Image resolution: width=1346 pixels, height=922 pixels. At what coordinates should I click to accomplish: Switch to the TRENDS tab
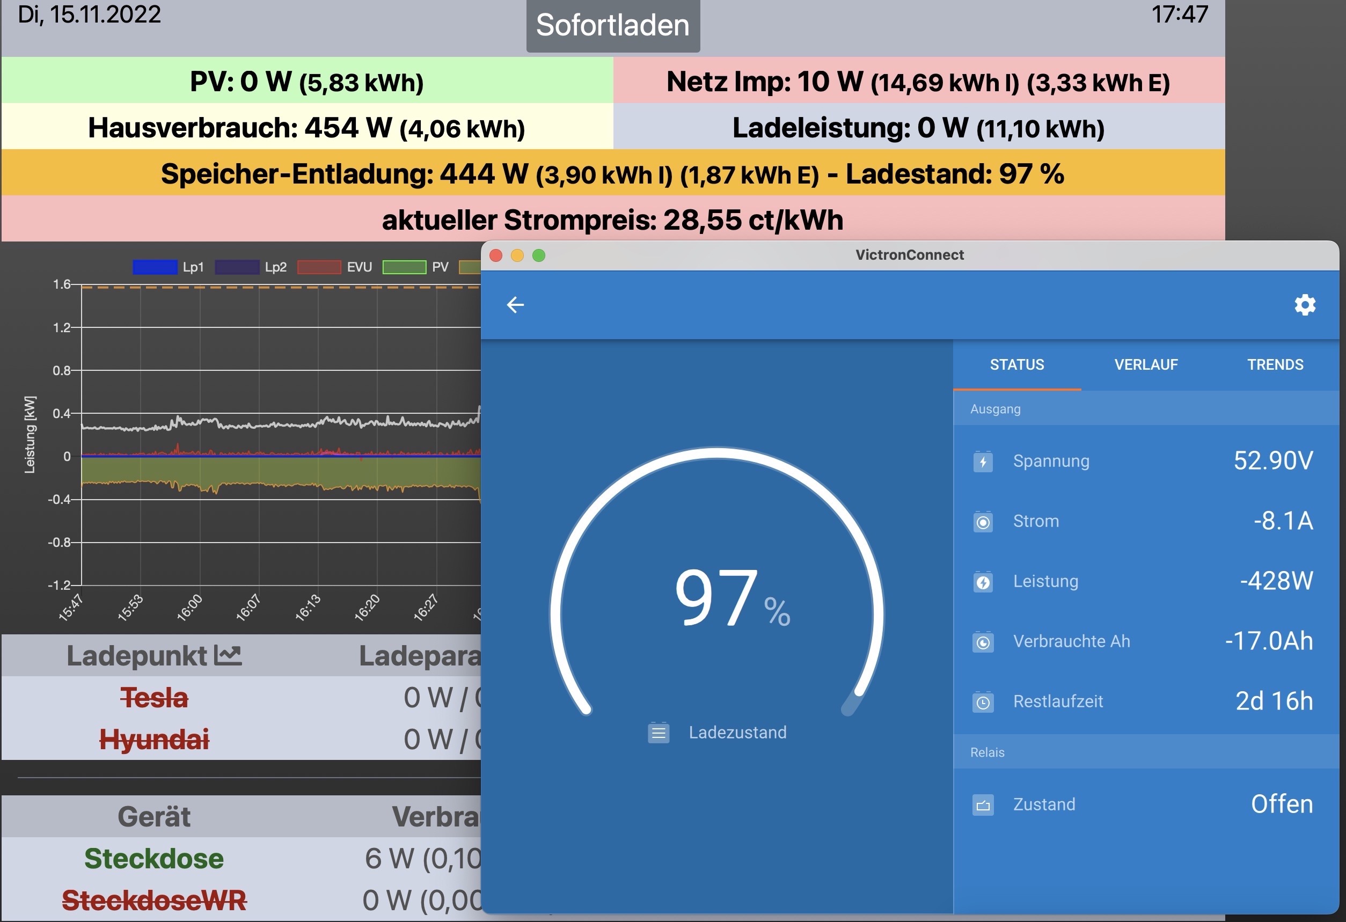1275,365
